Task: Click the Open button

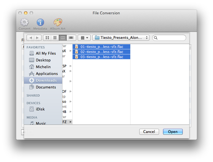Action: (x=173, y=132)
